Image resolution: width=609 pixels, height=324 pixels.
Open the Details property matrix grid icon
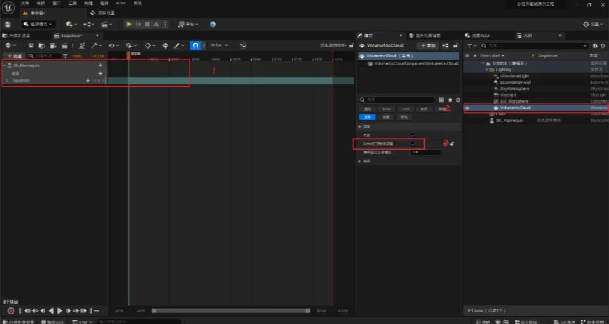pyautogui.click(x=441, y=100)
